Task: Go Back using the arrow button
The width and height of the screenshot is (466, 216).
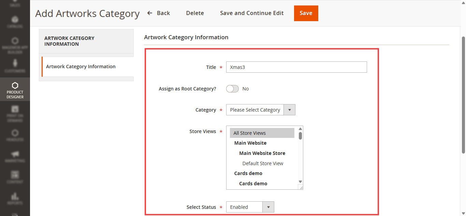Action: coord(159,13)
